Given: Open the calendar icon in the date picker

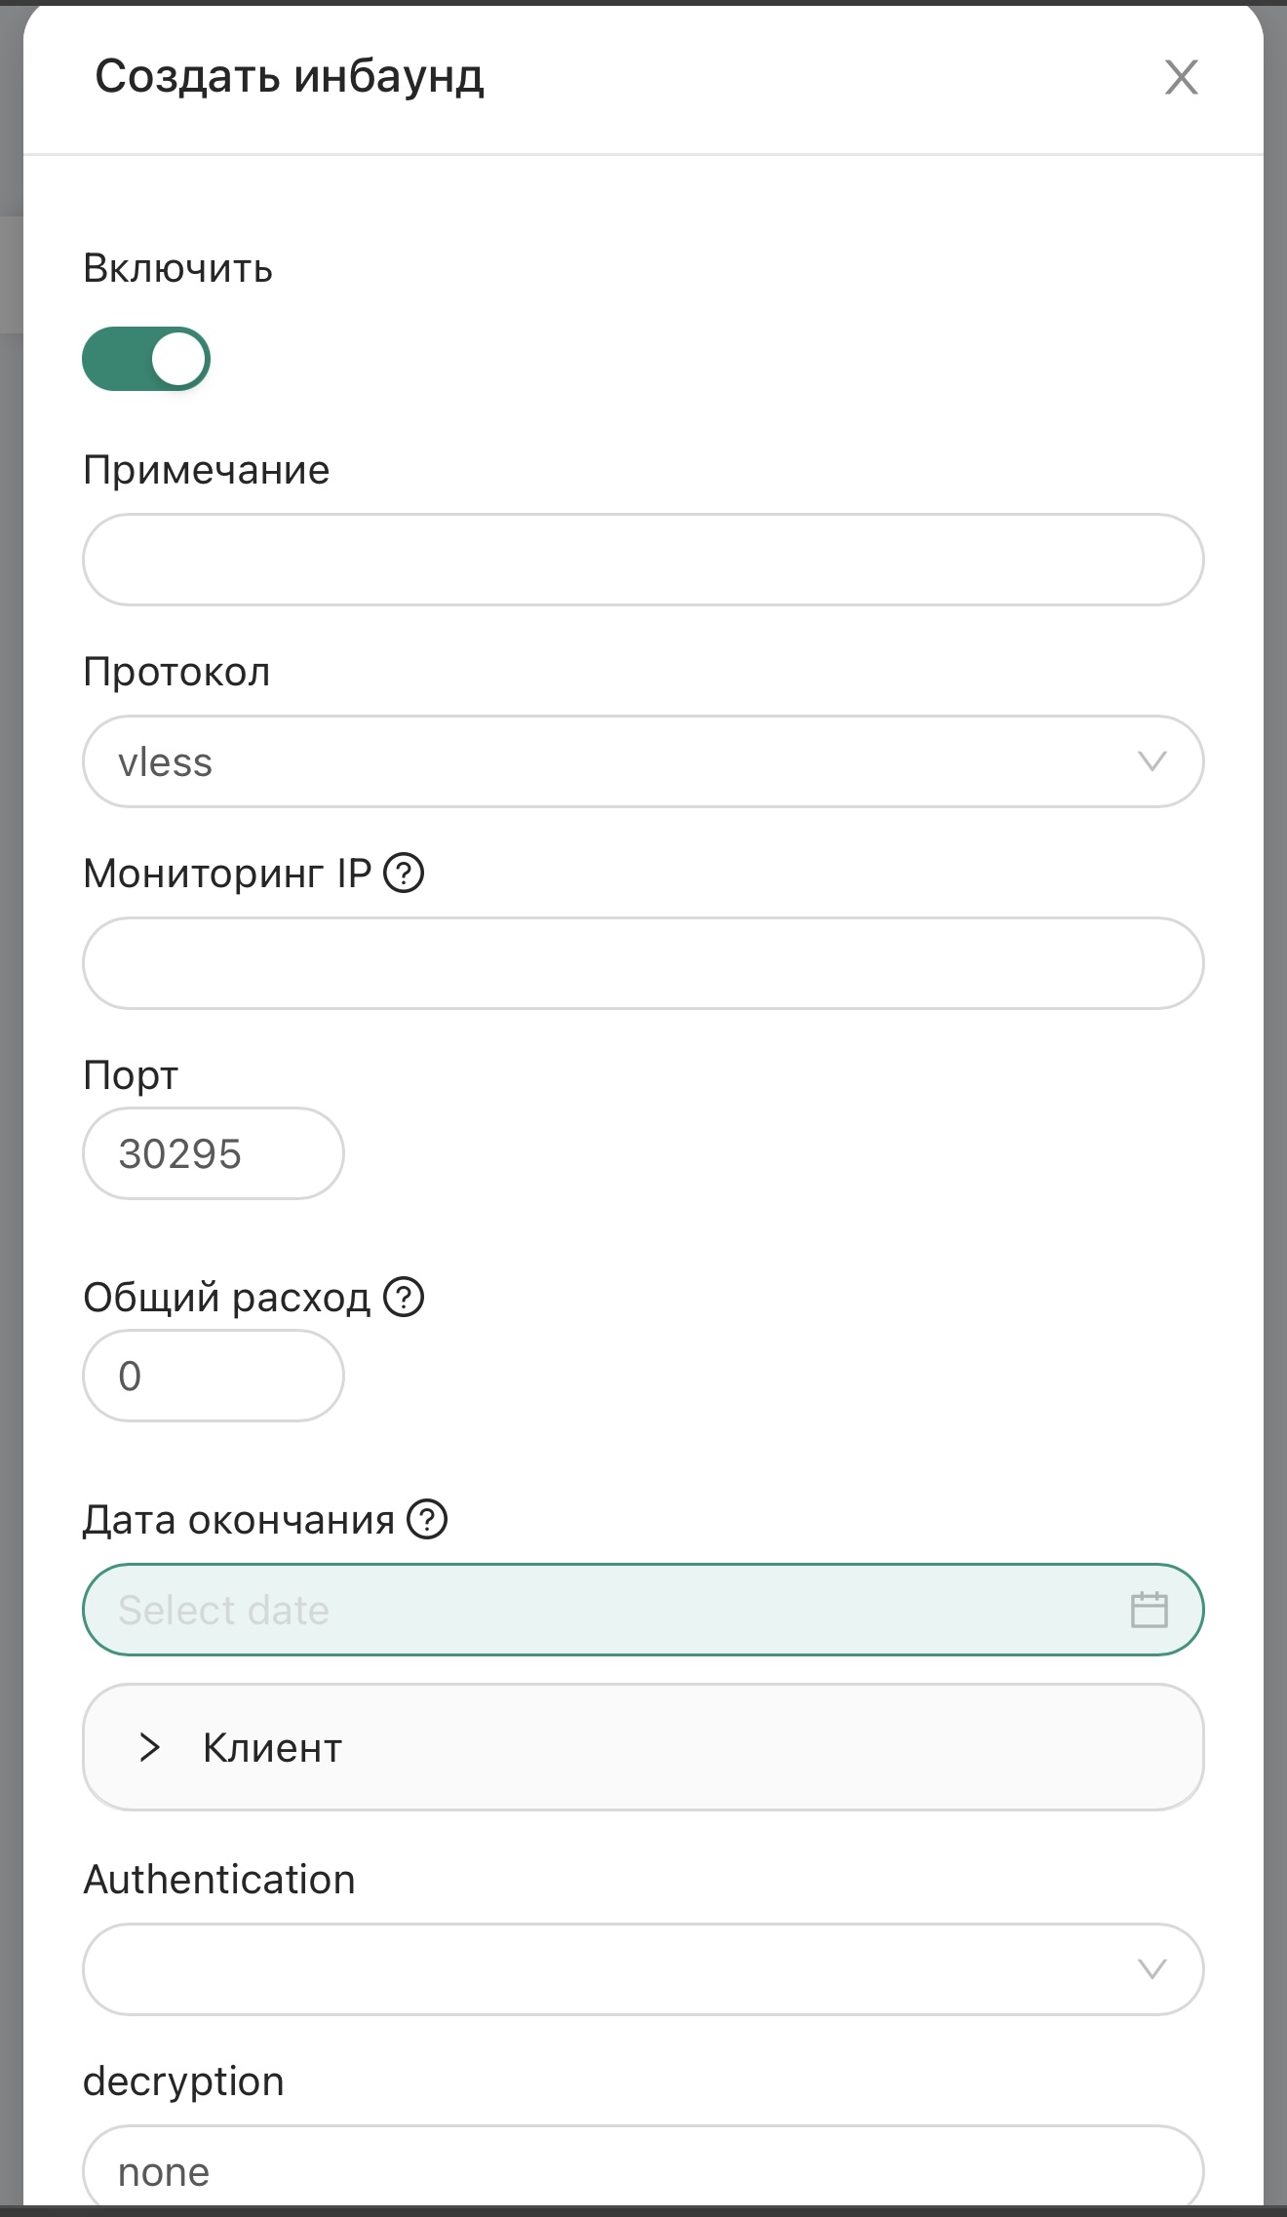Looking at the screenshot, I should pyautogui.click(x=1149, y=1610).
